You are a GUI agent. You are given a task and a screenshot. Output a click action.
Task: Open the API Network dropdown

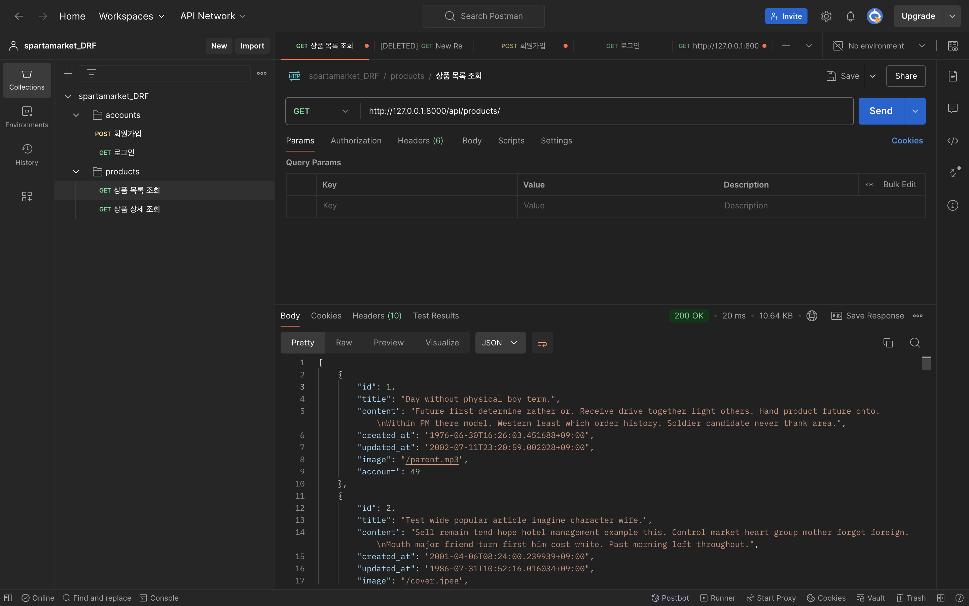click(213, 16)
